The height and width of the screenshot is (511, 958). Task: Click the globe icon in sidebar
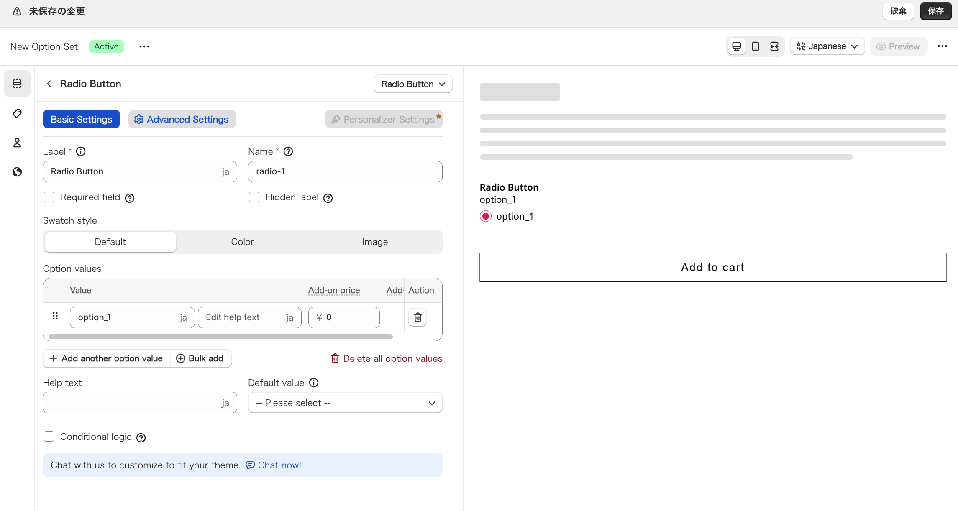pos(17,172)
